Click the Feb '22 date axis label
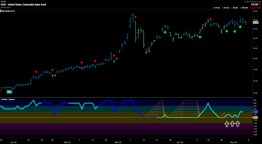Viewport: 262px width, 144px height. pos(67,142)
